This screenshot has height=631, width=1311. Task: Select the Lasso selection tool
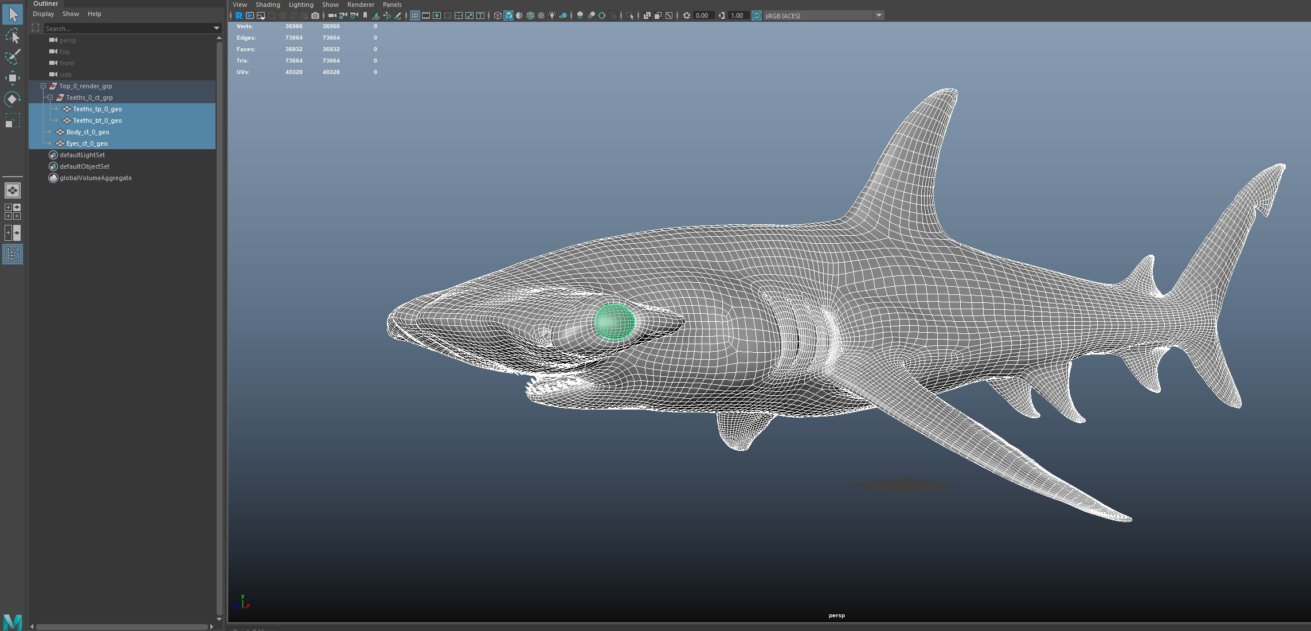click(12, 36)
